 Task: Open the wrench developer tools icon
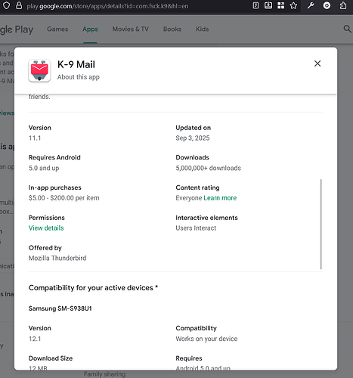pos(311,5)
